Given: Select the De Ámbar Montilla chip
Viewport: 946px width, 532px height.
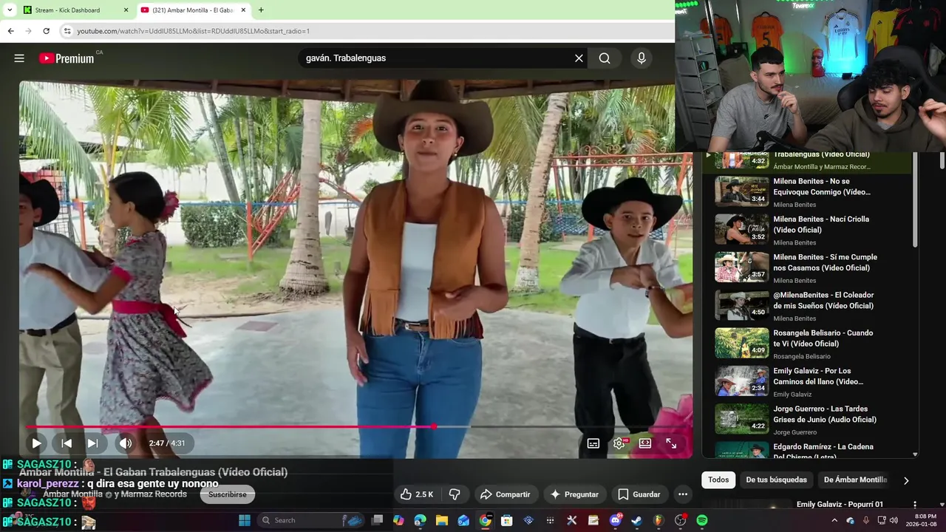Looking at the screenshot, I should 855,480.
